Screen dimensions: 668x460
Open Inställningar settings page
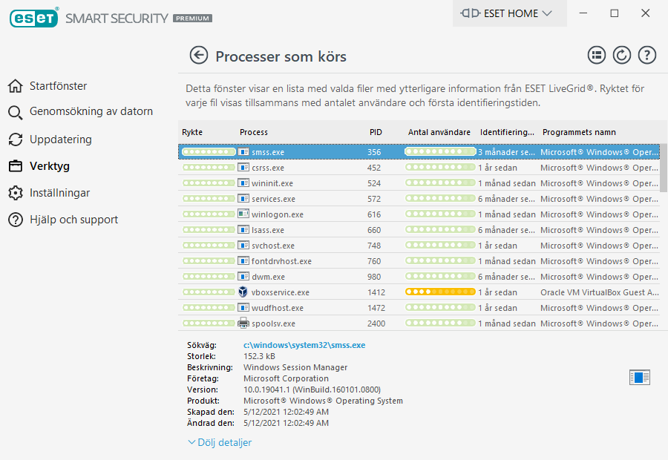[59, 193]
